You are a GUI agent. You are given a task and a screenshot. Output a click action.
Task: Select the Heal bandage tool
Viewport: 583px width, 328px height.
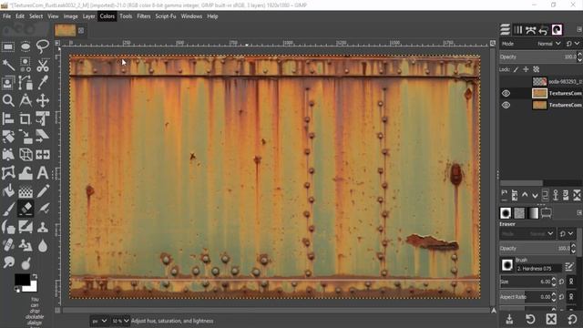pyautogui.click(x=8, y=245)
